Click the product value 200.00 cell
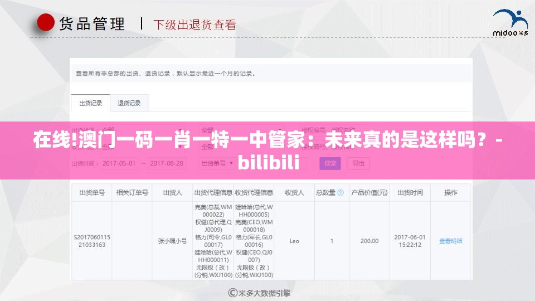535x301 pixels. (x=369, y=241)
